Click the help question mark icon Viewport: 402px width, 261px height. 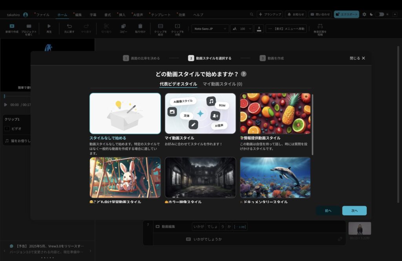(x=243, y=74)
